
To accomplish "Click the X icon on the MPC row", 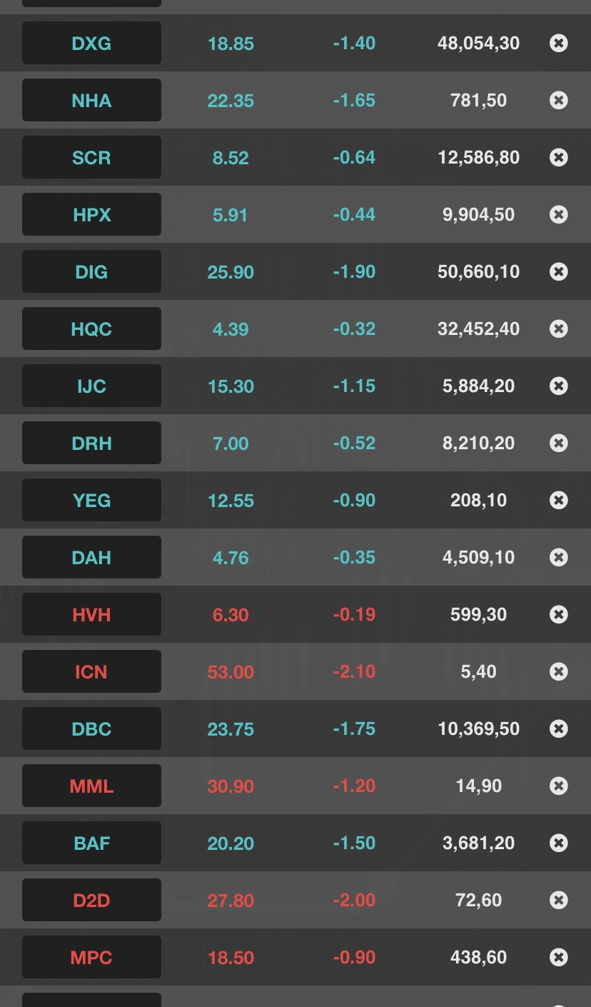I will pyautogui.click(x=559, y=958).
